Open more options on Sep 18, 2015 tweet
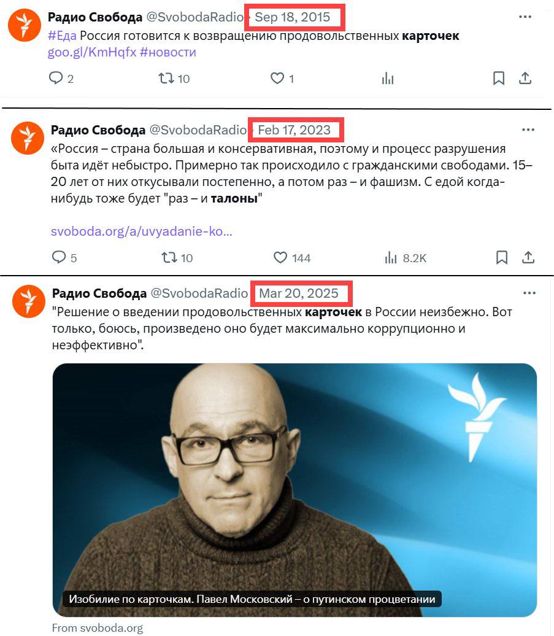The width and height of the screenshot is (554, 636). 525,17
